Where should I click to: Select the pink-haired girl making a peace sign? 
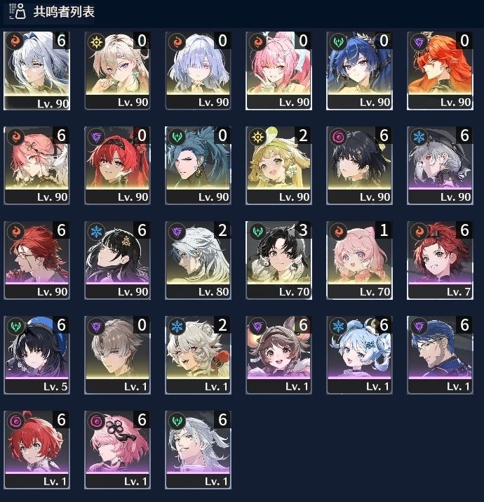pos(278,70)
